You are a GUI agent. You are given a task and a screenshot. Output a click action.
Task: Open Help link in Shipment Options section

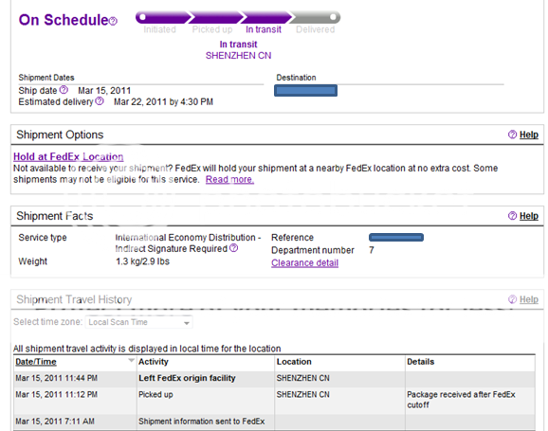pos(529,135)
